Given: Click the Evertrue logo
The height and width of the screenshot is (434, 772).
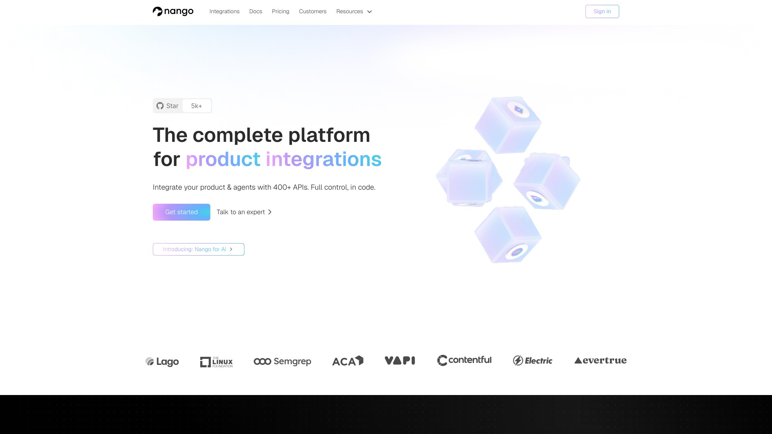Looking at the screenshot, I should point(600,360).
